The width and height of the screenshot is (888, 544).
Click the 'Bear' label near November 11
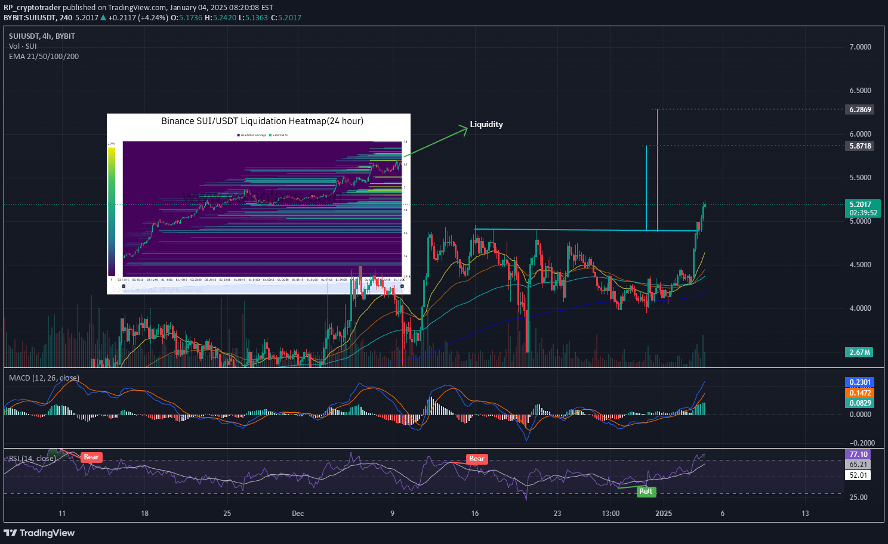(x=91, y=457)
